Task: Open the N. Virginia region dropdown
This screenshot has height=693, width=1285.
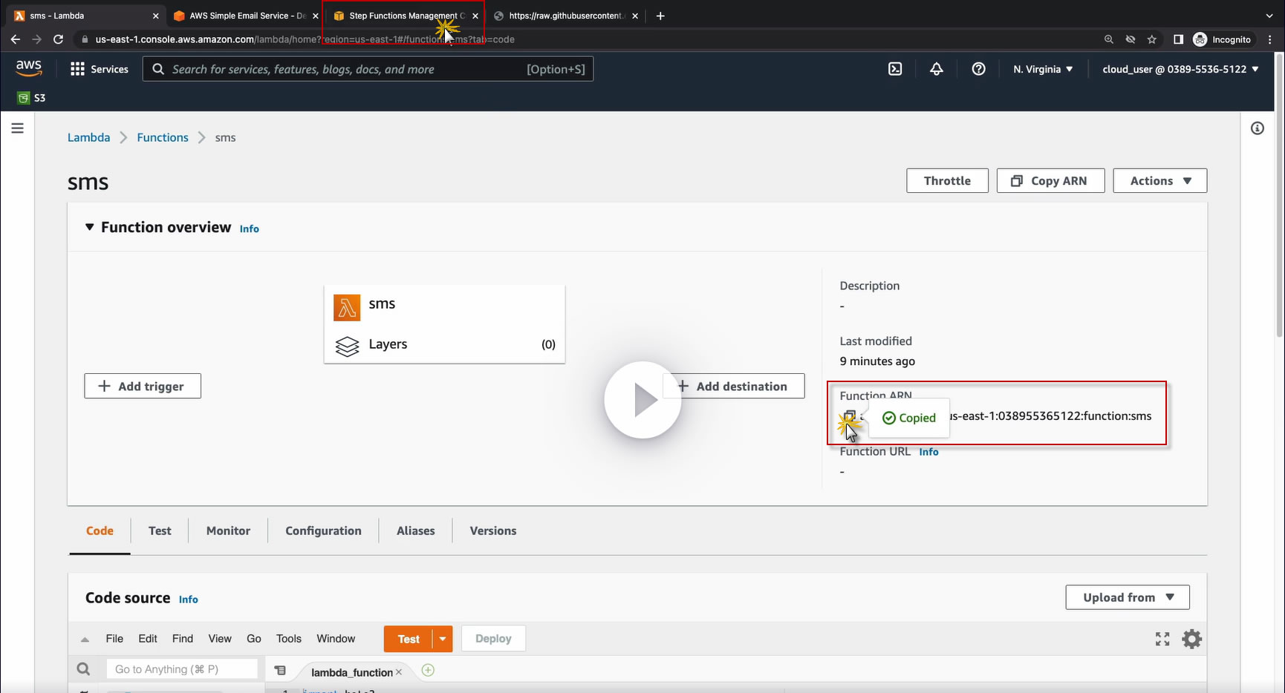Action: tap(1043, 69)
